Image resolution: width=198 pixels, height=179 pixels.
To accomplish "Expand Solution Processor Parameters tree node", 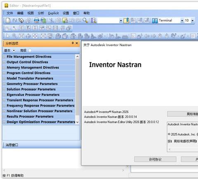I will coord(4,89).
